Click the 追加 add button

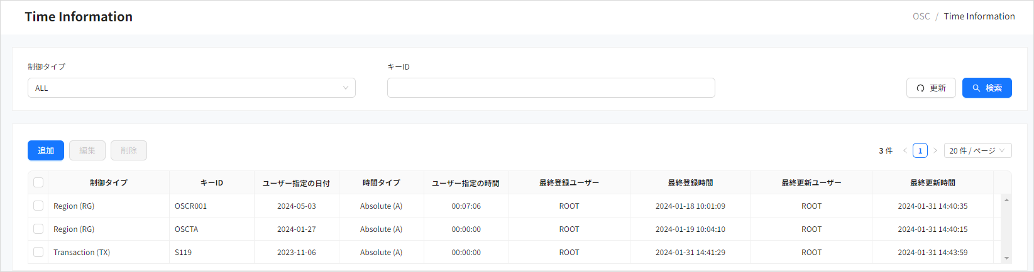[x=46, y=150]
